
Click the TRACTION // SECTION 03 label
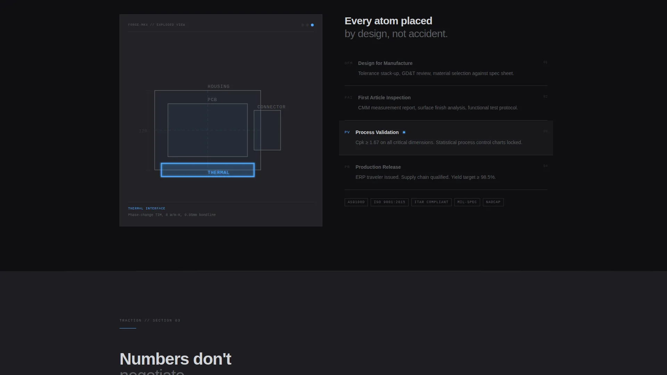pyautogui.click(x=150, y=320)
